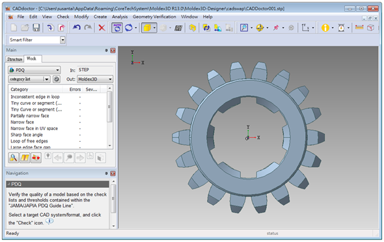Click the striped text display icon
The image size is (384, 242).
coord(178,28)
